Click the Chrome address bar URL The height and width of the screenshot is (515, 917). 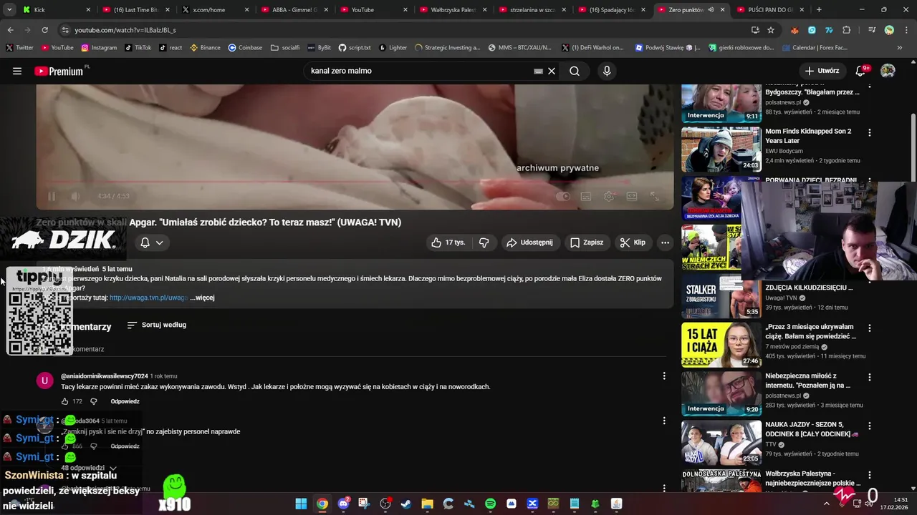125,30
